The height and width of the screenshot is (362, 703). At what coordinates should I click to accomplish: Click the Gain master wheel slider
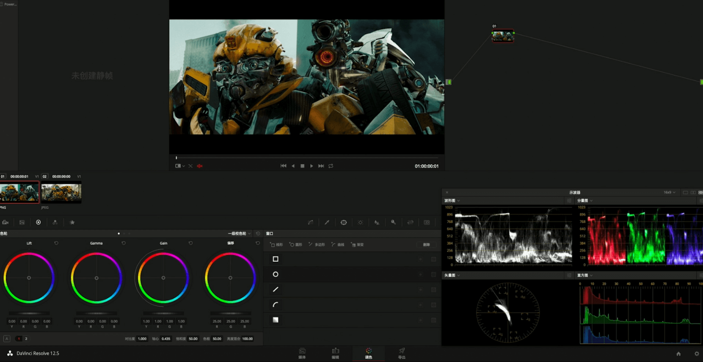(163, 313)
